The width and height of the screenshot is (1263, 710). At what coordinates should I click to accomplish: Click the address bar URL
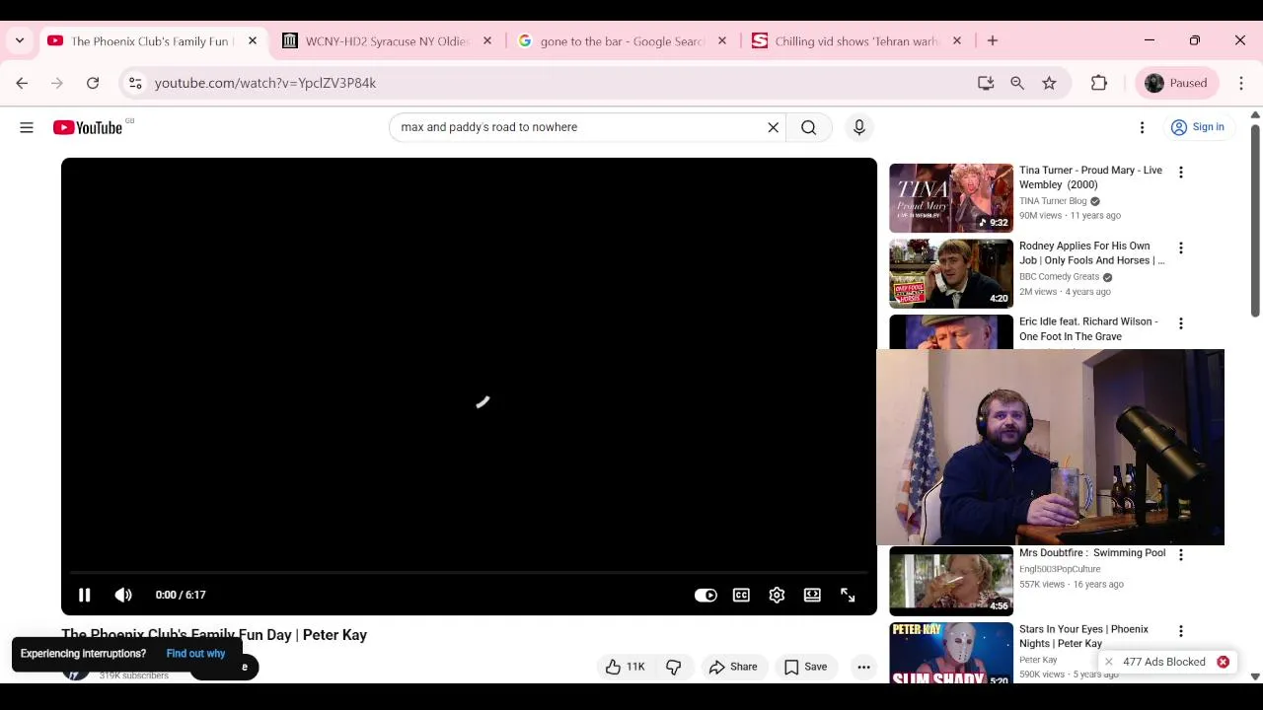click(x=265, y=83)
